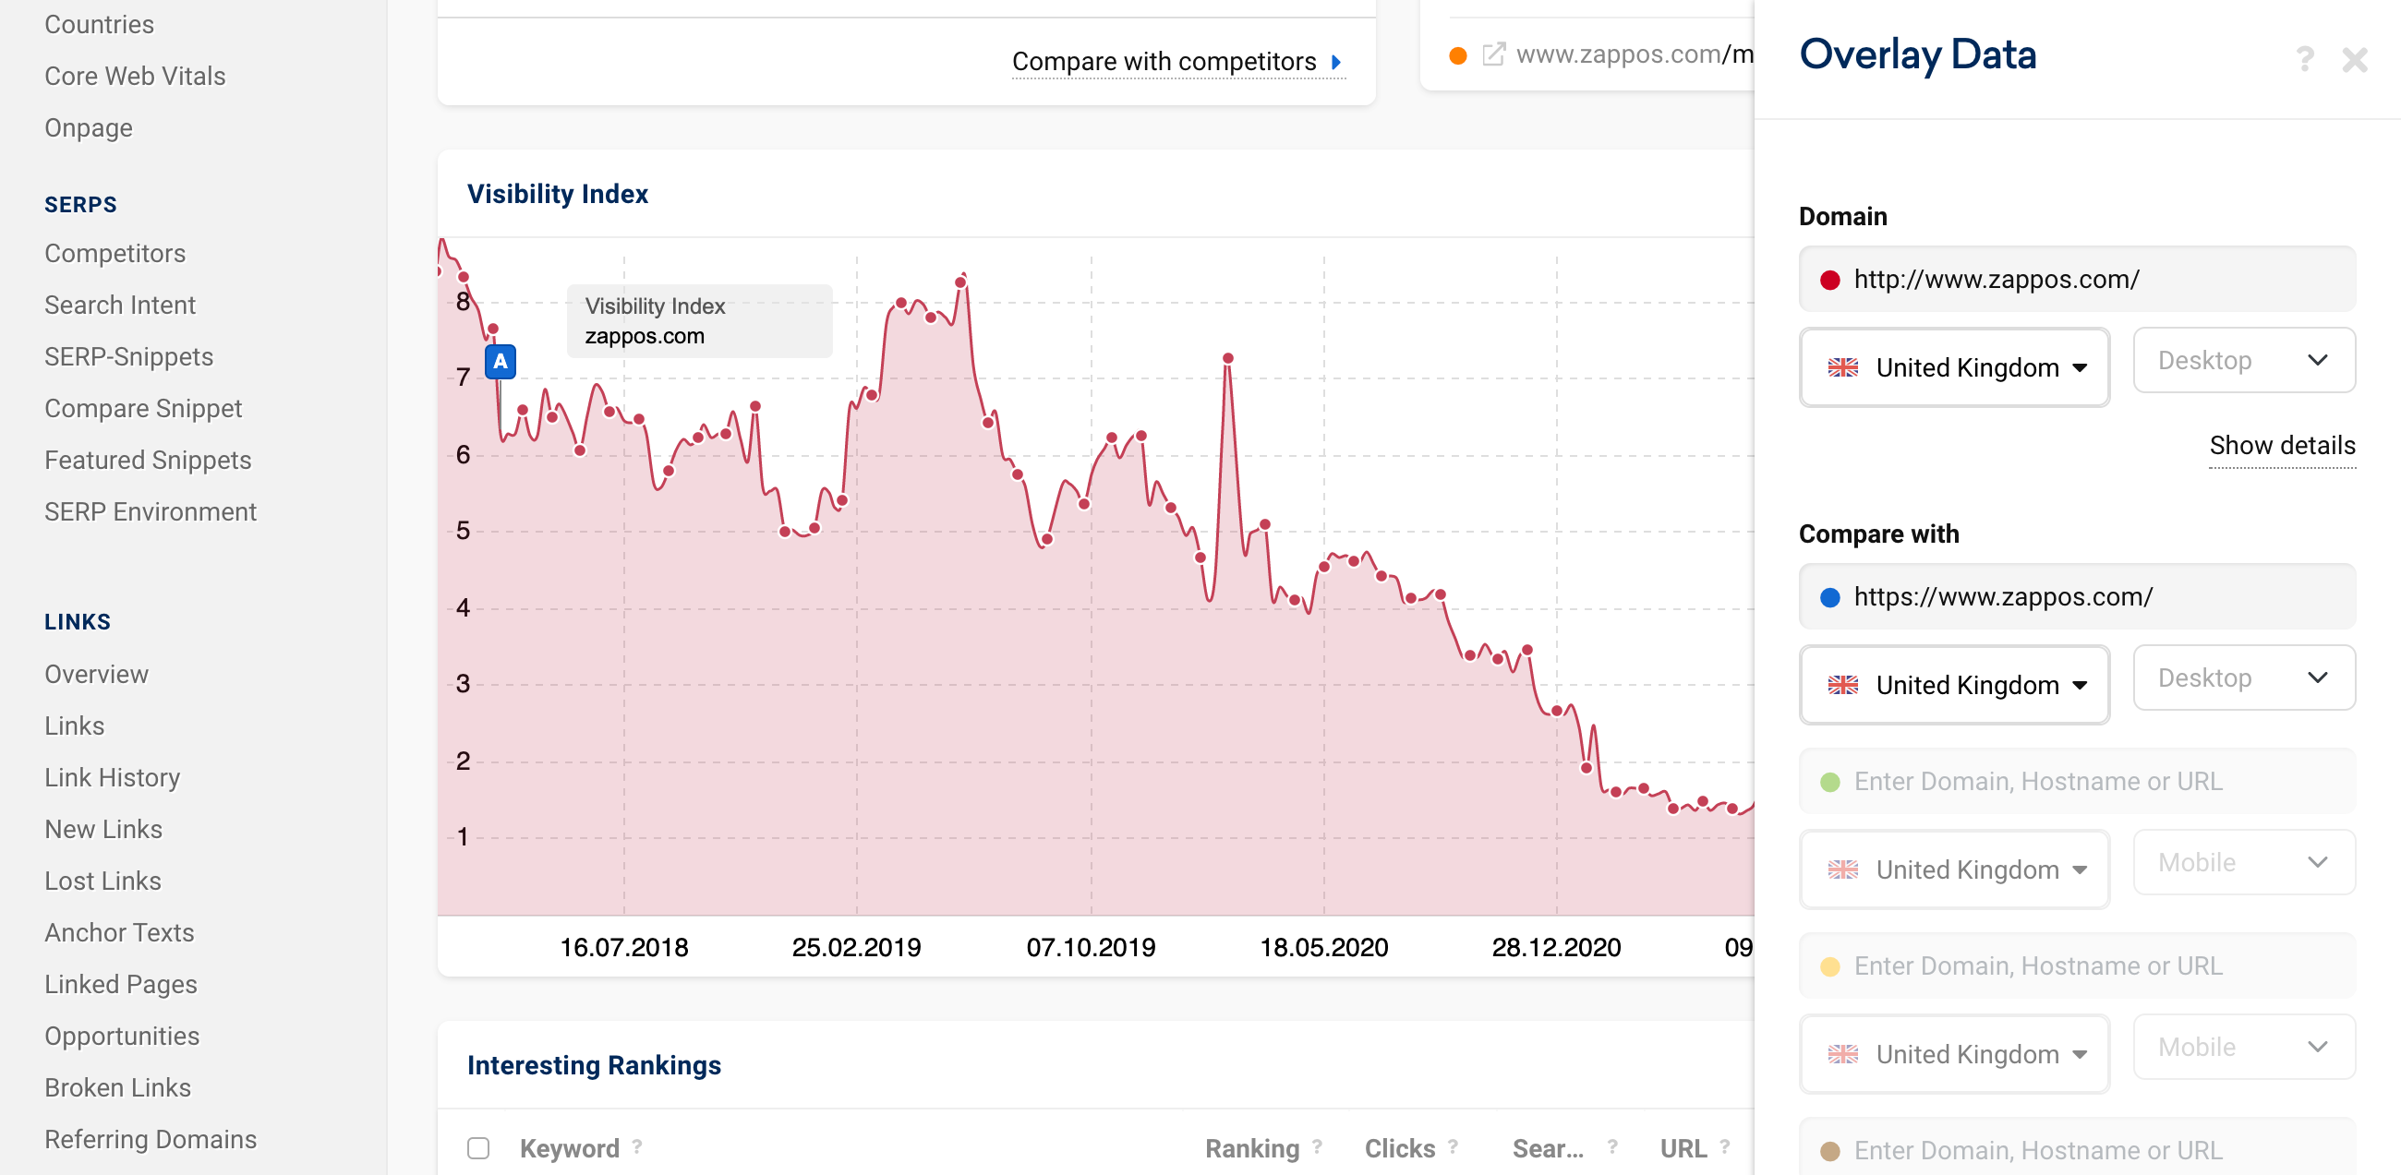Open Core Web Vitals in the sidebar

tap(135, 77)
